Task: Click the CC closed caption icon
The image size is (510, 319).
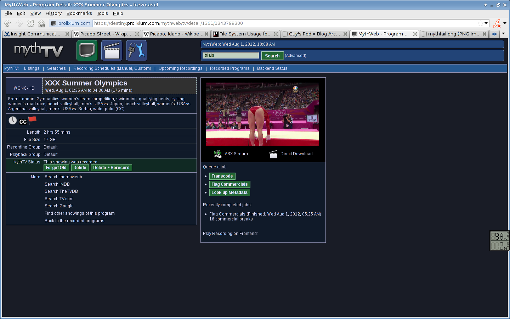Action: tap(23, 122)
